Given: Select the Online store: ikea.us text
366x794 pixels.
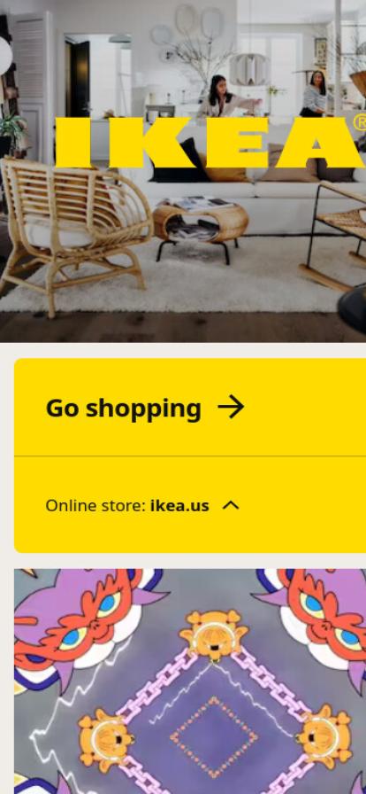Looking at the screenshot, I should pos(127,505).
